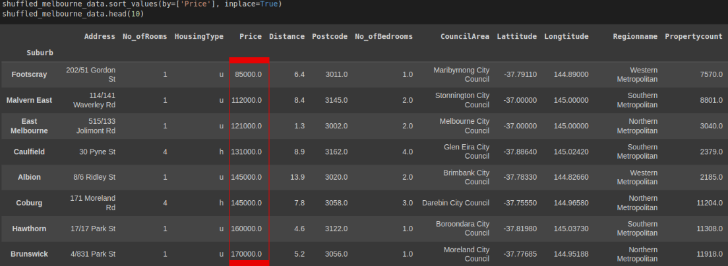Click the Hawthorn row label
This screenshot has width=728, height=266.
tap(29, 228)
